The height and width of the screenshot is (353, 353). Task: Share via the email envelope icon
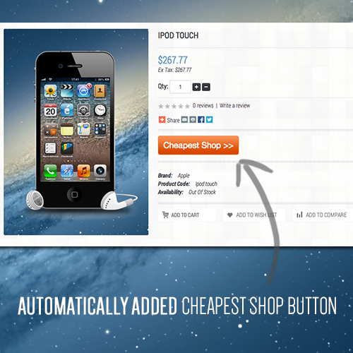184,120
